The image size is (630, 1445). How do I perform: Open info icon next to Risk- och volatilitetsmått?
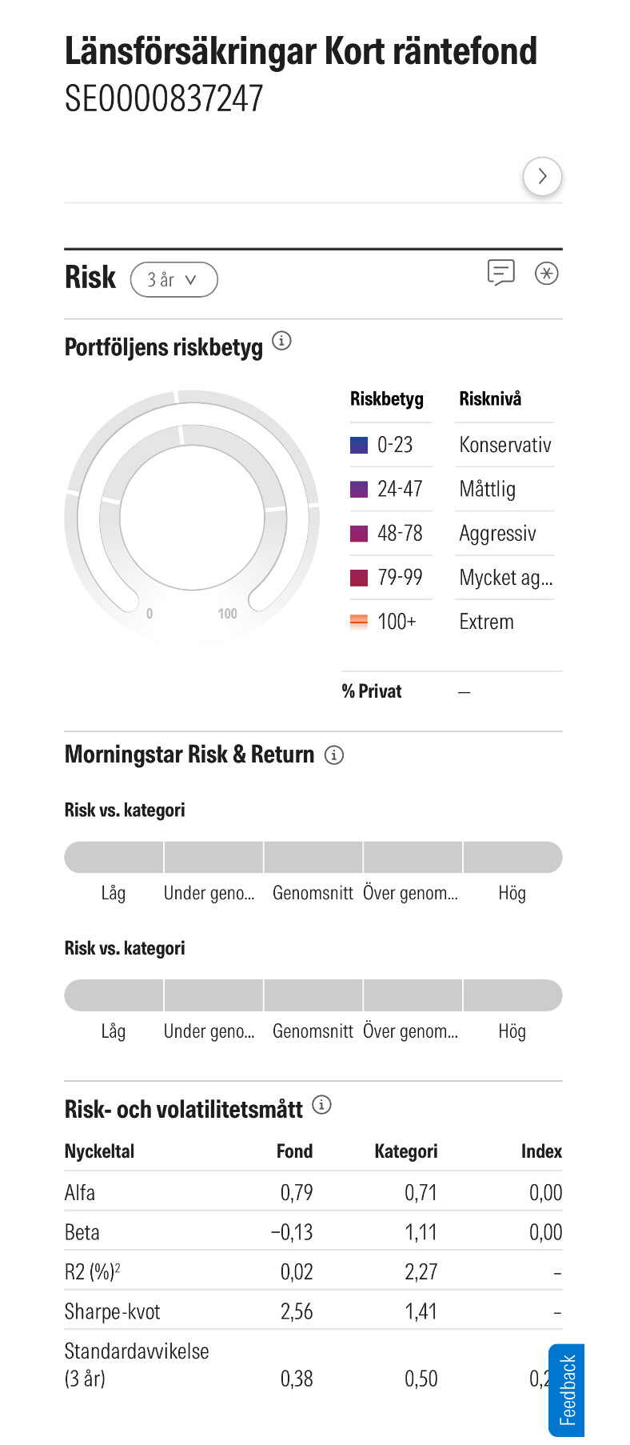[321, 1105]
